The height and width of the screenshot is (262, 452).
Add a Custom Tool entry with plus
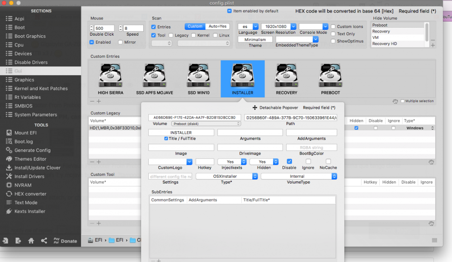coord(99,223)
